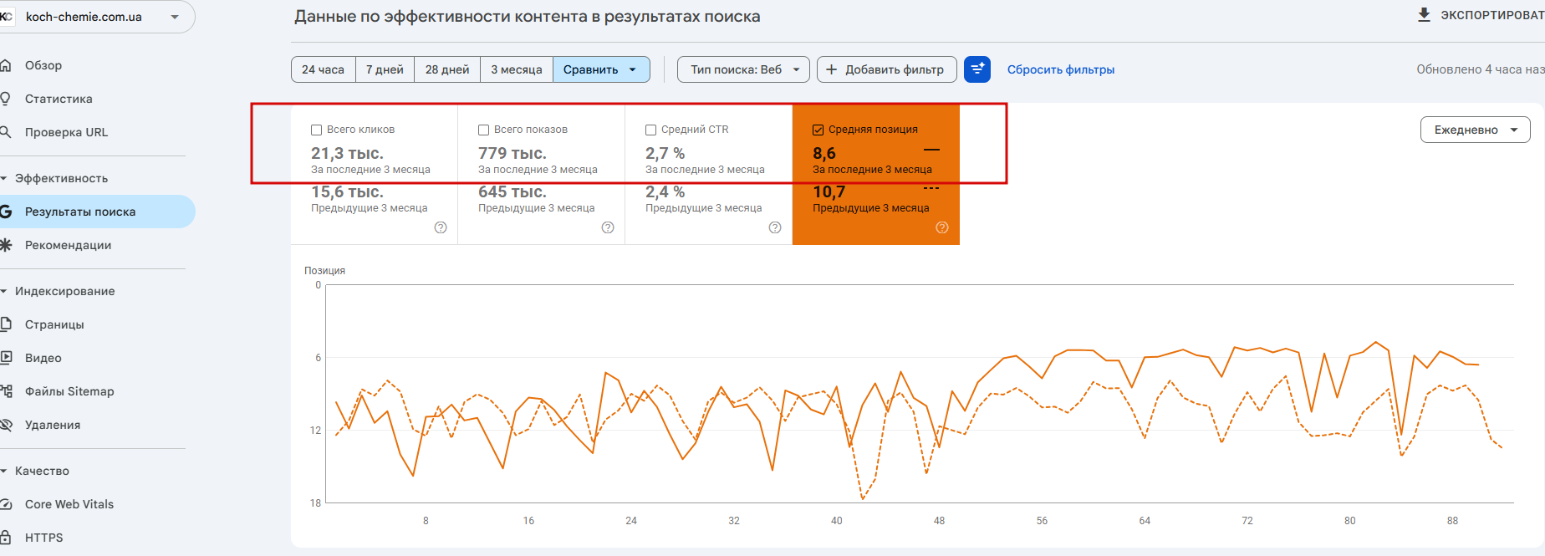Select the 28 дней date range
1545x556 pixels.
(447, 69)
